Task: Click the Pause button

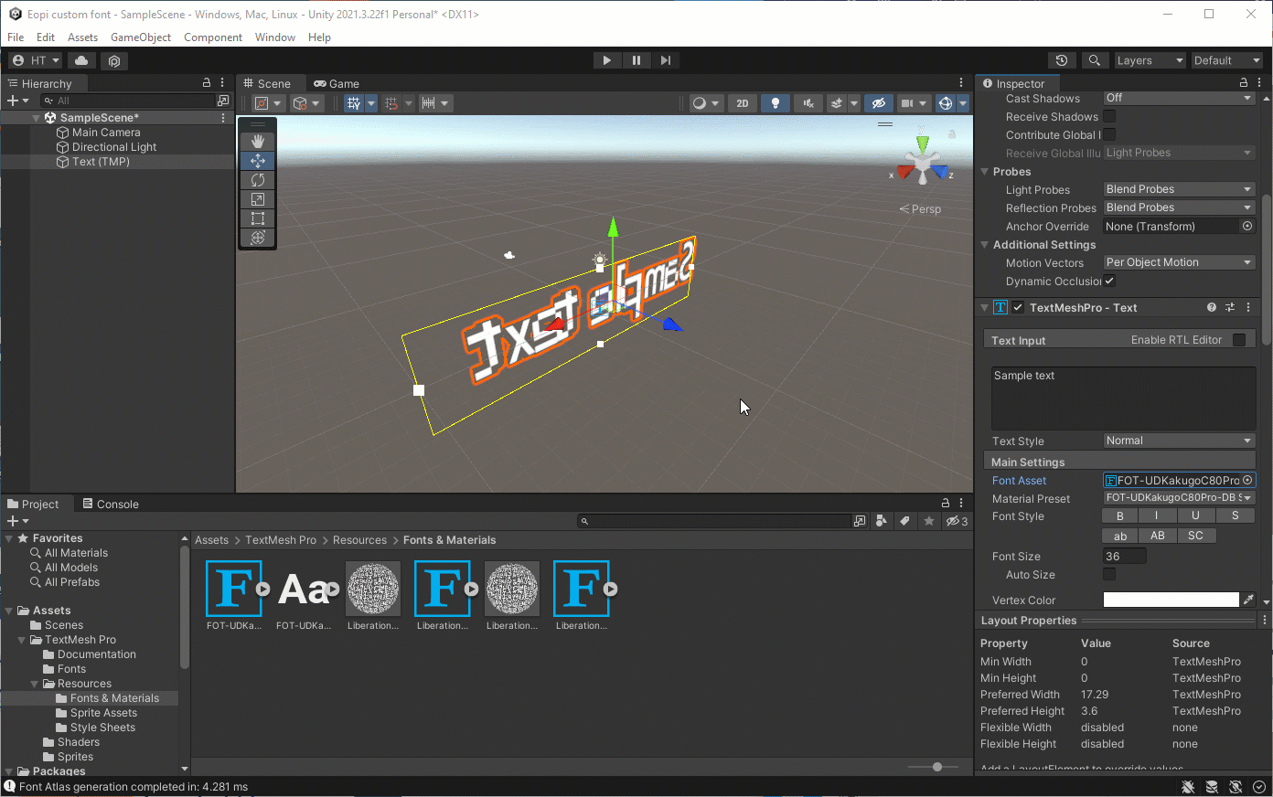Action: [636, 60]
